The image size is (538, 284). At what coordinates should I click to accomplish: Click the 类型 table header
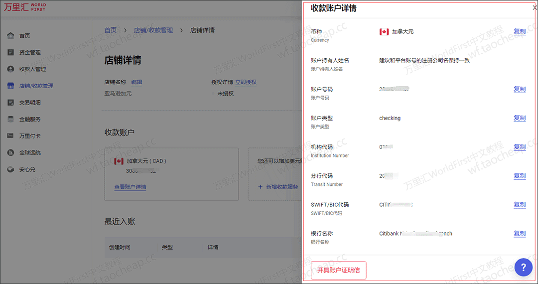(167, 247)
